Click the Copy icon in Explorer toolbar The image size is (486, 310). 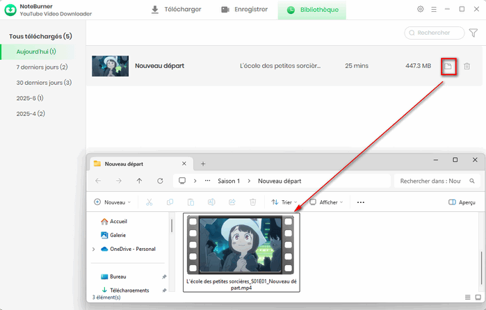170,202
